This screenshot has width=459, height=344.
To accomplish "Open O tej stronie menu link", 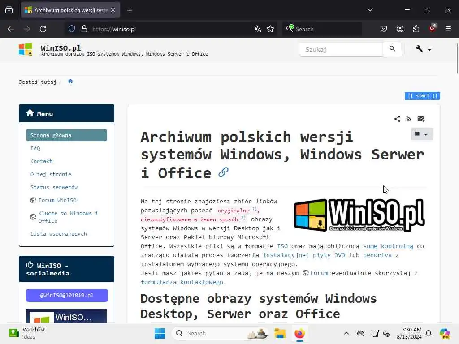I will (x=51, y=174).
